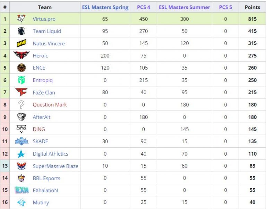Viewport: 267px width, 209px height.
Task: Click the Natus Vincere logo icon
Action: tap(21, 44)
